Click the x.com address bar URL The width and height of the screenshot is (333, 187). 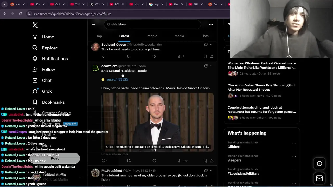tap(73, 14)
